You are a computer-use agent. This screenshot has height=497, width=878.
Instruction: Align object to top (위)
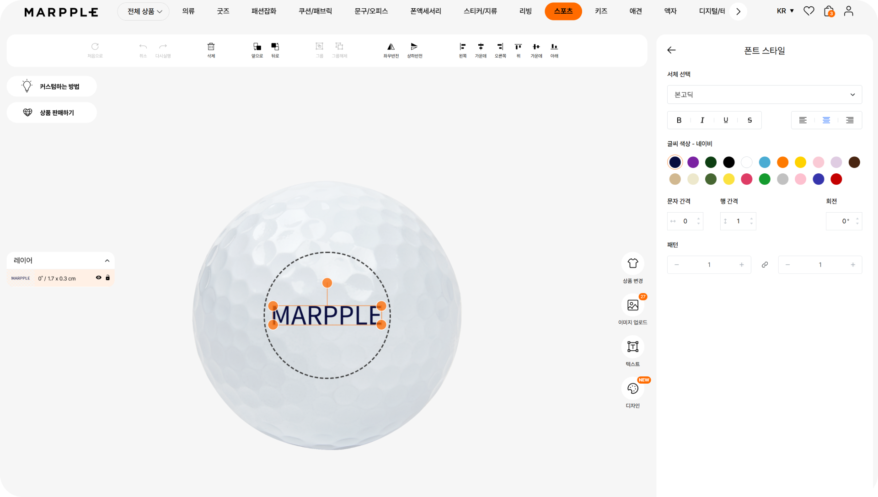coord(518,47)
